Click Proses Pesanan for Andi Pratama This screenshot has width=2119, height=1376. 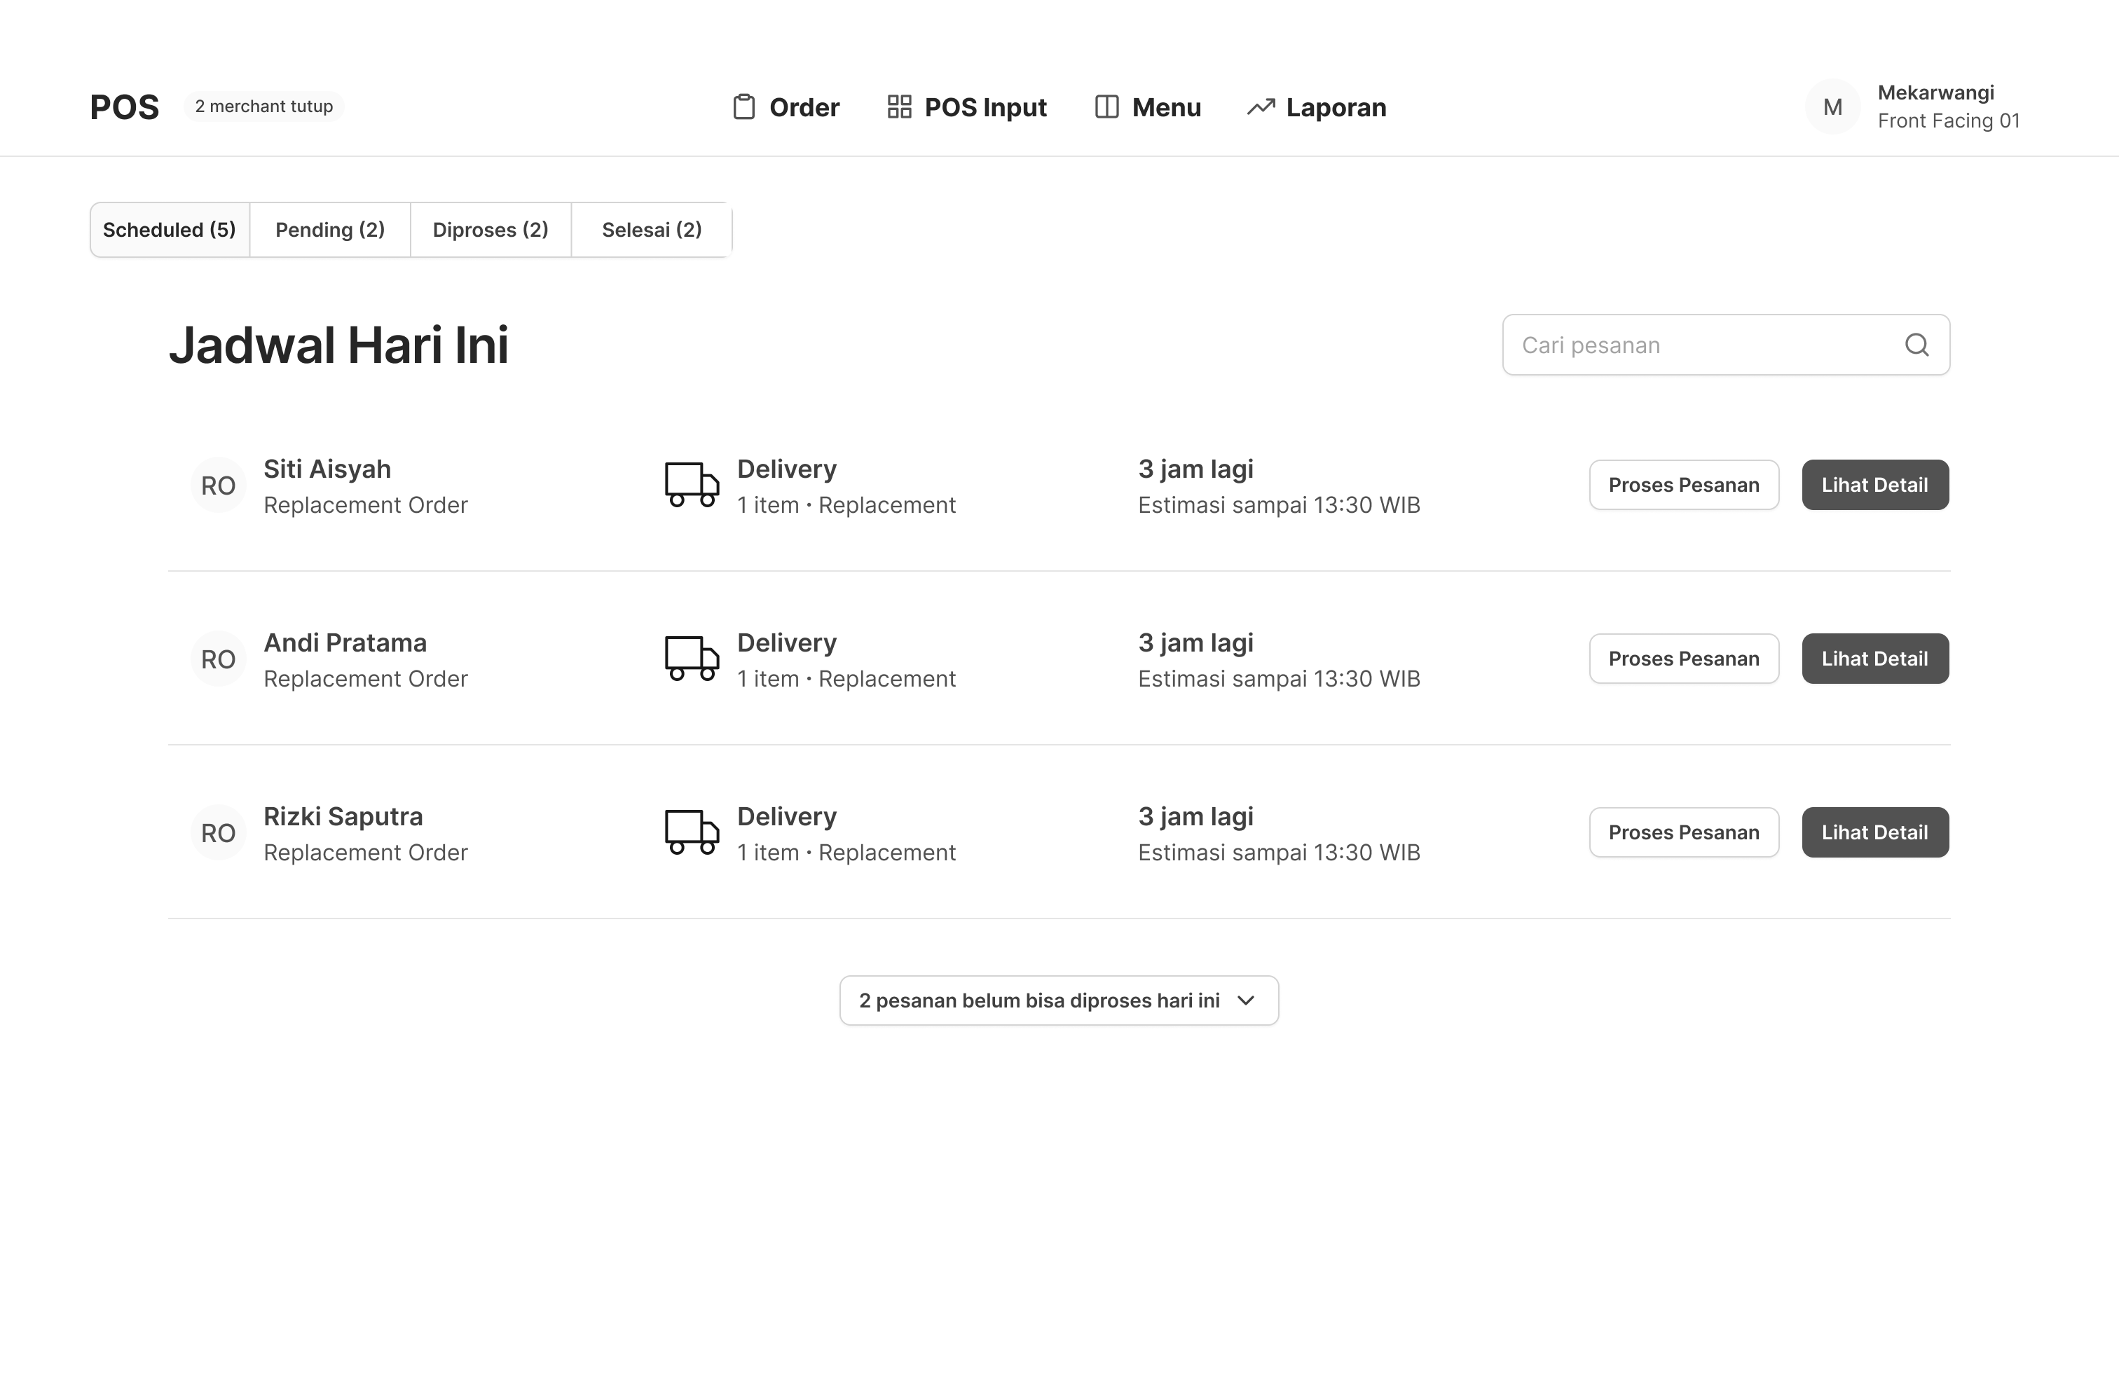coord(1684,659)
